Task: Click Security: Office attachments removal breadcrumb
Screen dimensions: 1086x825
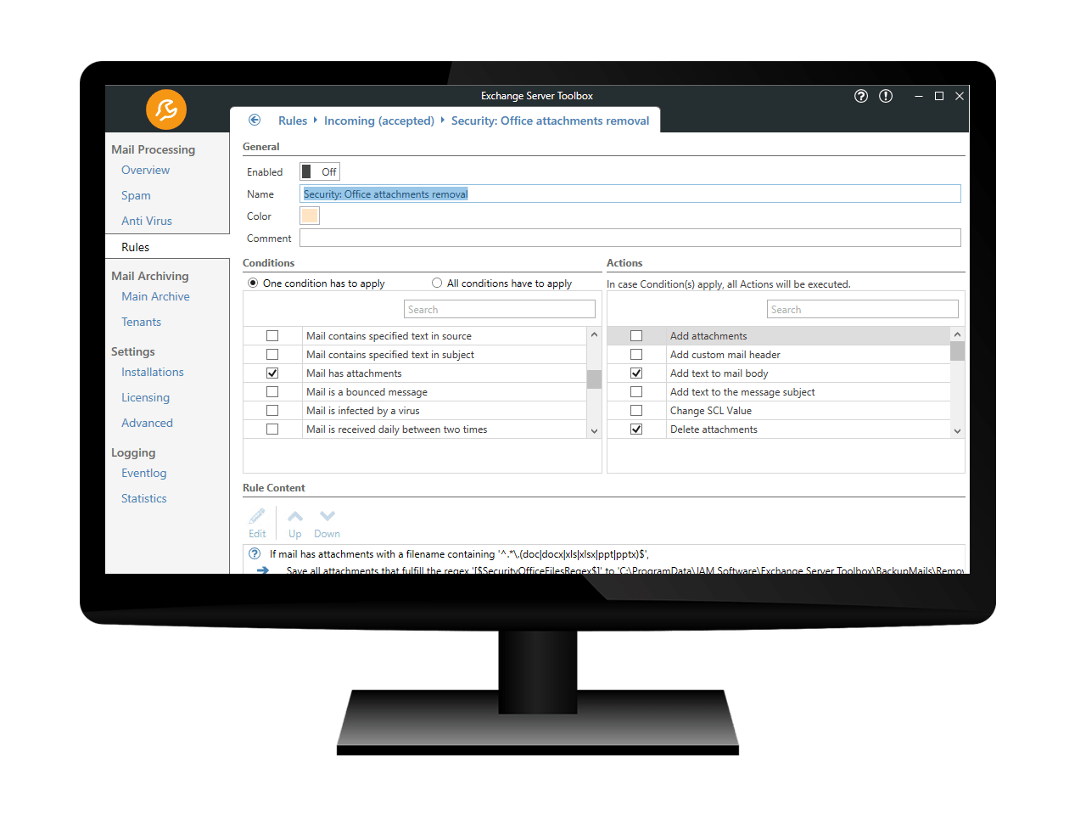Action: click(x=550, y=121)
